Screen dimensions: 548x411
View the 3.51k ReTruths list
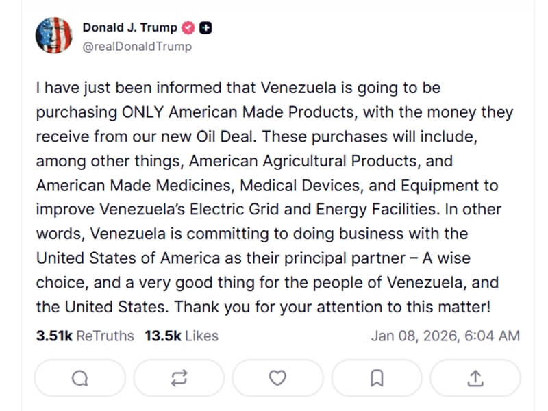86,336
